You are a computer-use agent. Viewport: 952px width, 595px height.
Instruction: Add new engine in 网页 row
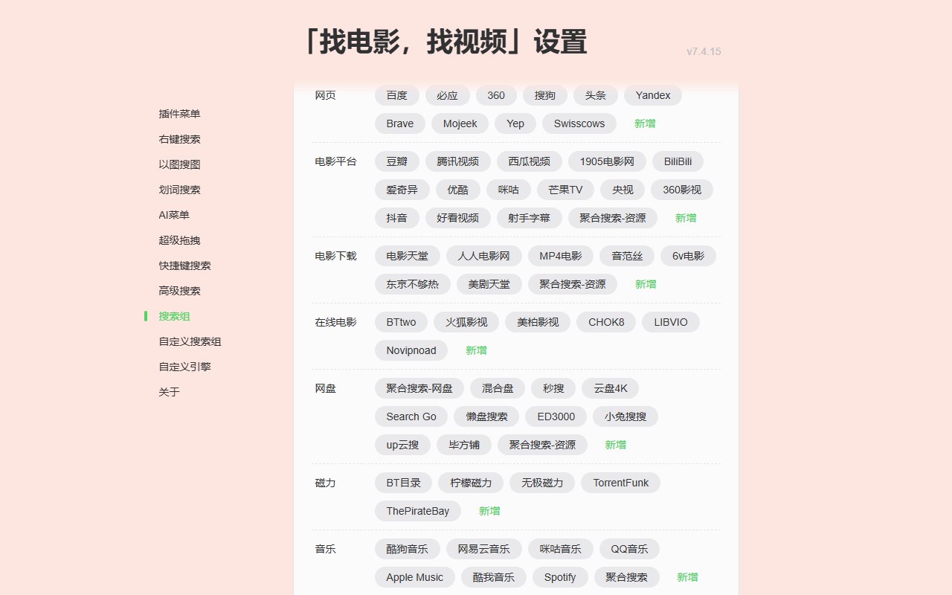point(645,123)
